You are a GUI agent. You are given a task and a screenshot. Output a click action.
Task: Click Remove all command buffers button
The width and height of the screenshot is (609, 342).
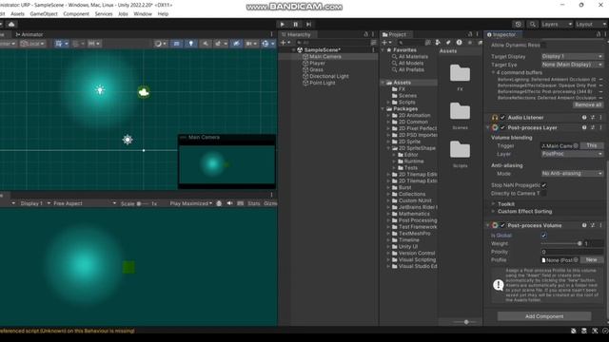[x=588, y=105]
